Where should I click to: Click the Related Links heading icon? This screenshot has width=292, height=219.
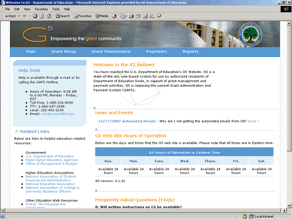point(16,131)
